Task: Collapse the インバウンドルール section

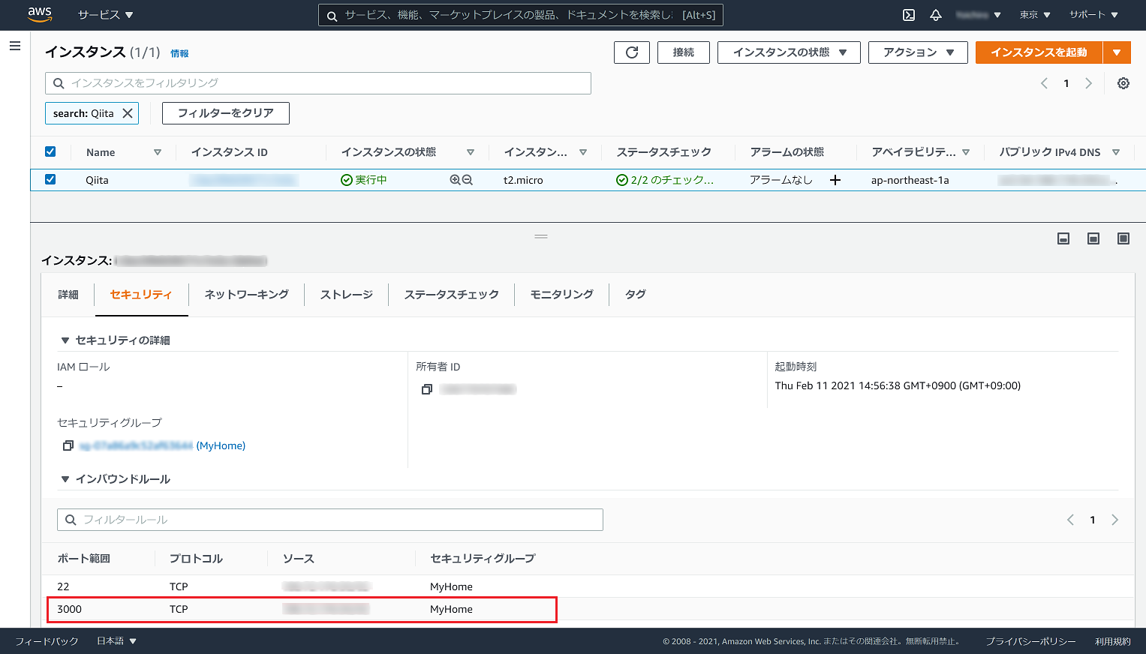Action: tap(65, 479)
